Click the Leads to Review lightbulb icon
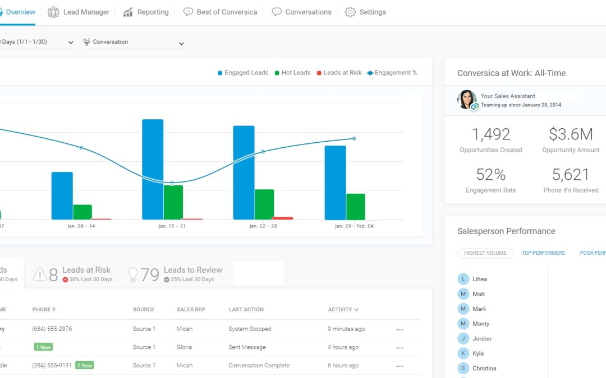 133,274
